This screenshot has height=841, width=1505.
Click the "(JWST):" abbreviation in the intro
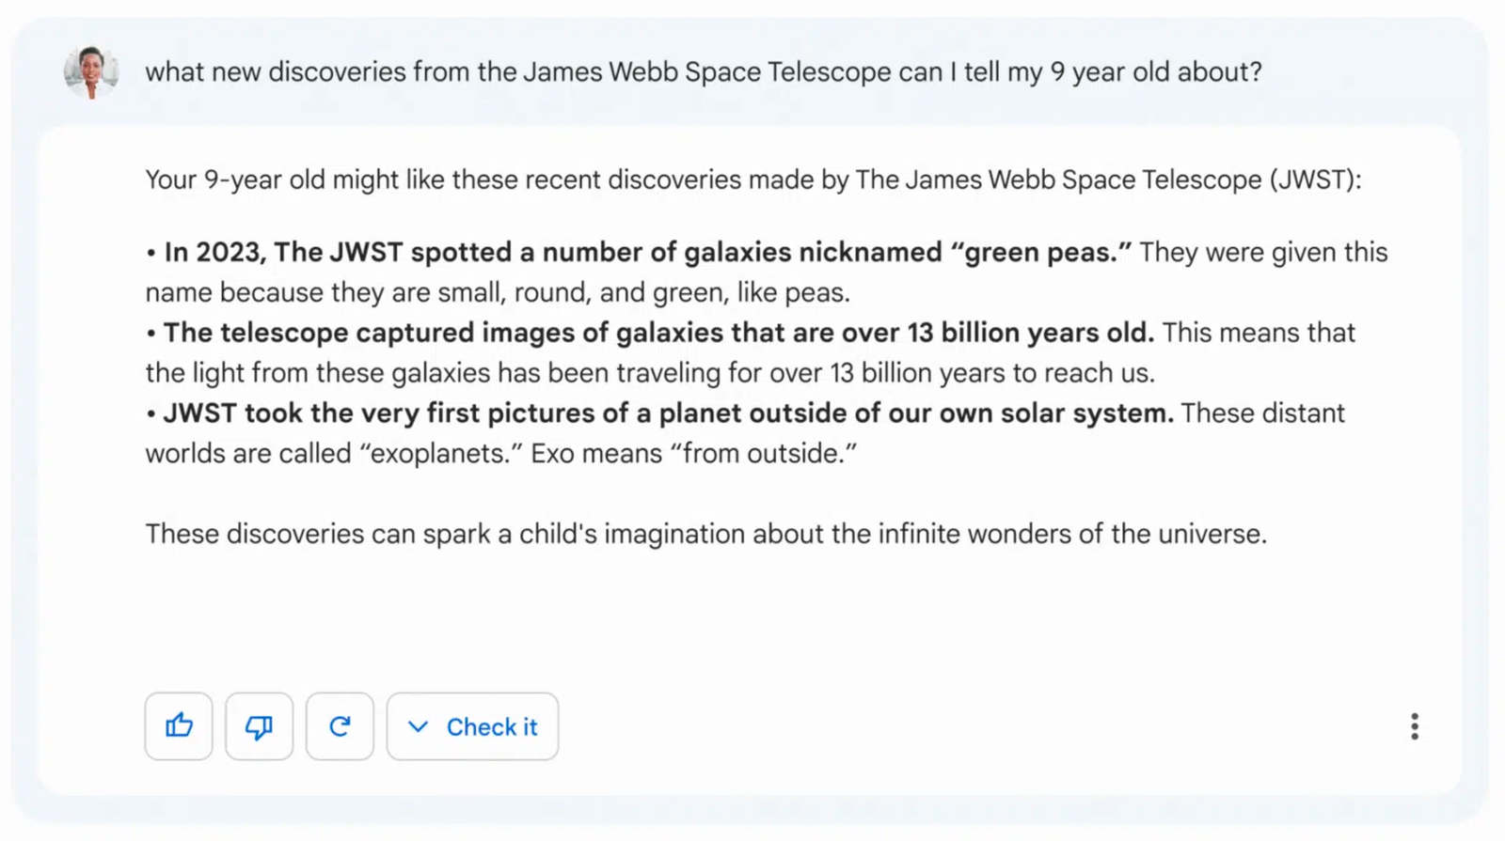coord(1314,179)
